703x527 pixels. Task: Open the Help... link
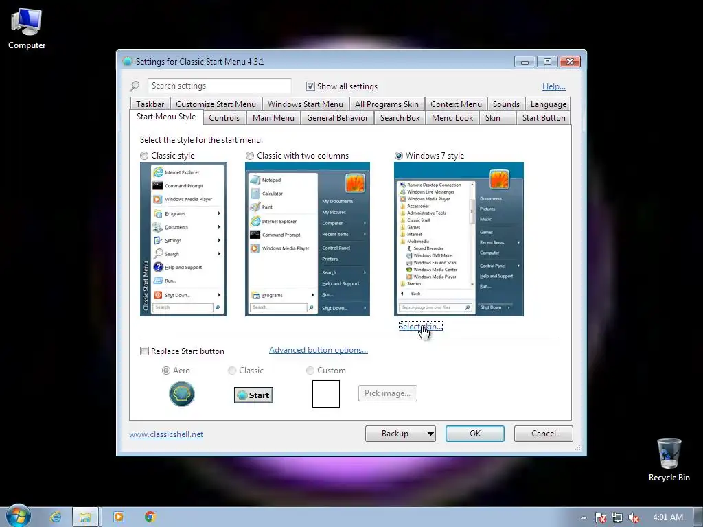click(554, 86)
